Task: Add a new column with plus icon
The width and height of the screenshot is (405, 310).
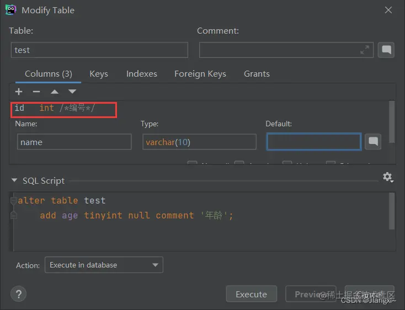Action: (19, 92)
